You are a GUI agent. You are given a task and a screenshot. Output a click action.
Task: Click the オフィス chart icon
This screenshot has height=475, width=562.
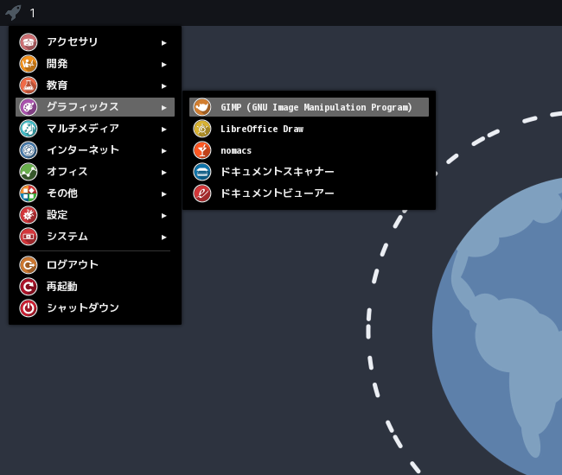click(x=29, y=172)
